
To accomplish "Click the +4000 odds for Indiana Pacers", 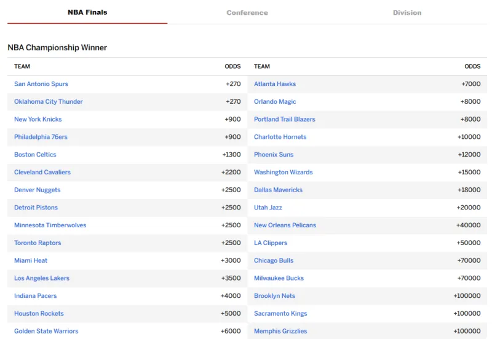I will pos(231,296).
